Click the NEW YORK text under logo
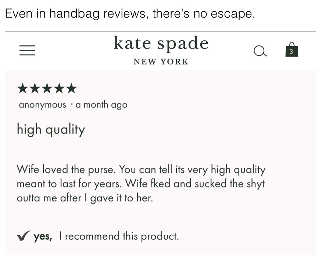This screenshot has width=322, height=264. tap(161, 62)
